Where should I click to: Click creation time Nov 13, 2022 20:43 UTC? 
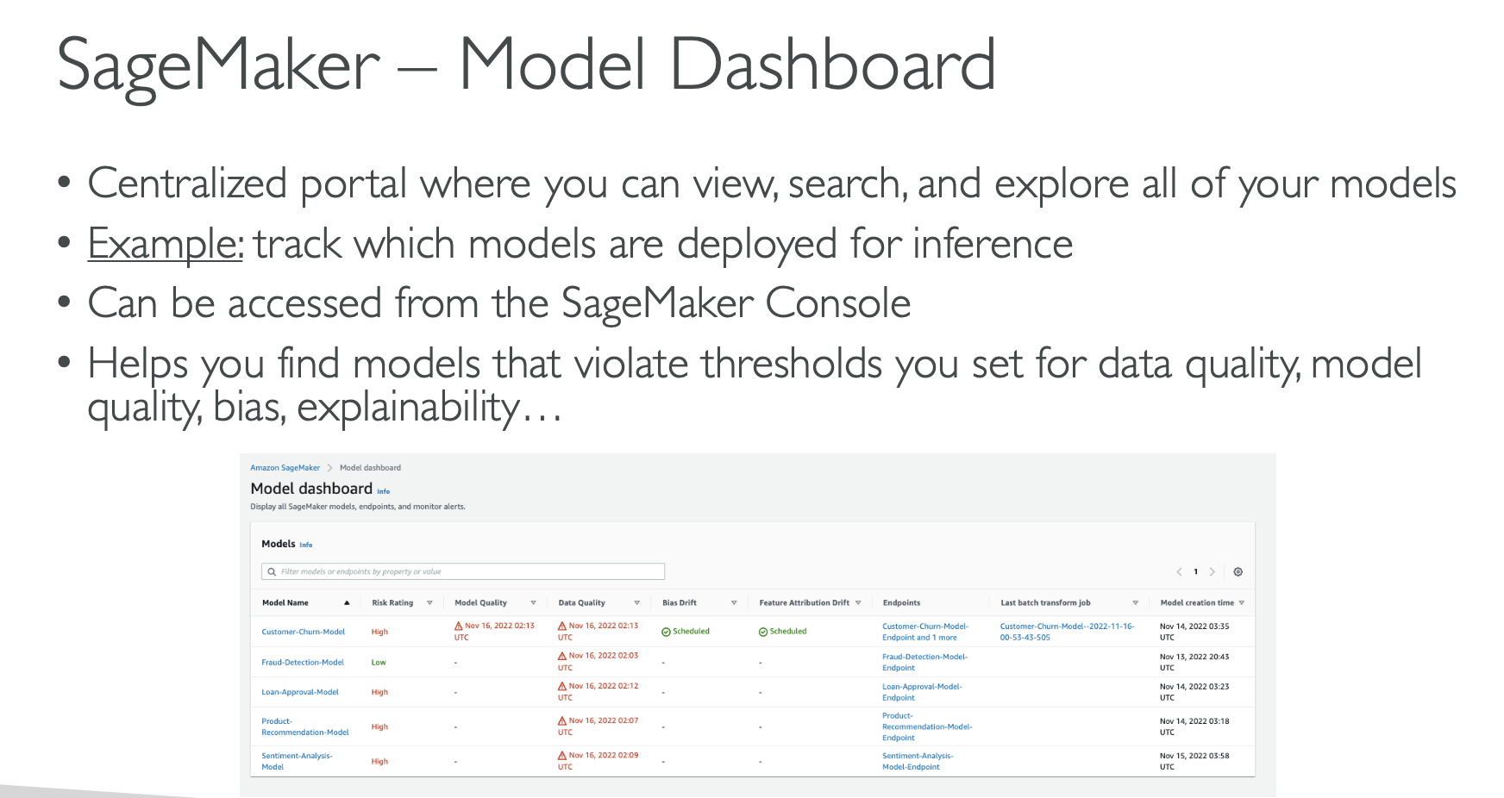pos(1194,662)
